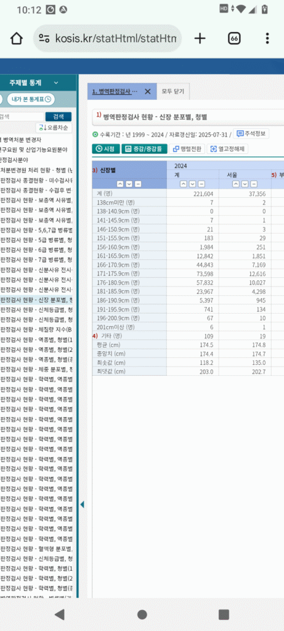Screen dimensions: 284x631
Task: Click 모두 닫기 tab
Action: point(173,91)
